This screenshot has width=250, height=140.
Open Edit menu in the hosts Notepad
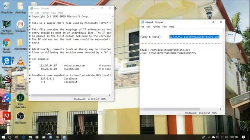(x=37, y=13)
